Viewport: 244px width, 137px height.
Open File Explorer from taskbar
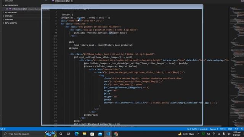click(84, 134)
